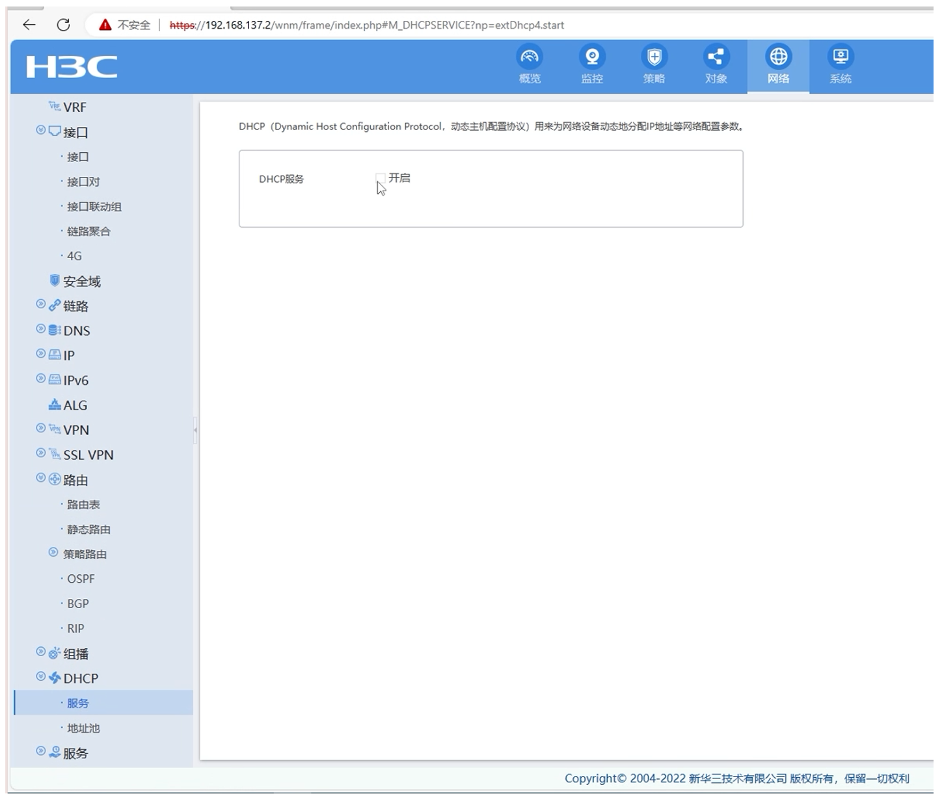Open VRF in the sidebar
Screen dimensions: 942x796
click(75, 107)
